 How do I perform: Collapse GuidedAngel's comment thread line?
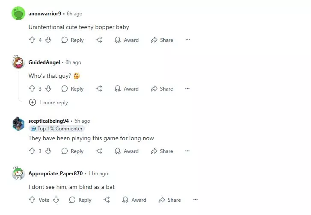click(18, 85)
